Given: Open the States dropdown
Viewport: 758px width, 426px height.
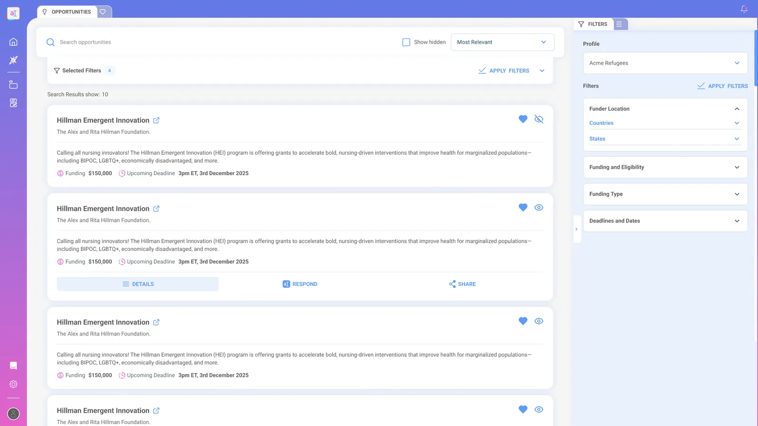Looking at the screenshot, I should pyautogui.click(x=665, y=139).
